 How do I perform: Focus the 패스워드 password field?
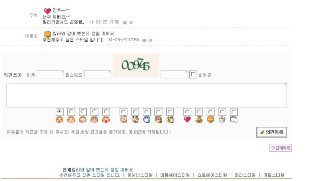point(98,74)
